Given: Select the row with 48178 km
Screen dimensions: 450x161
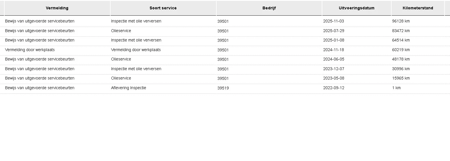Looking at the screenshot, I should point(225,59).
